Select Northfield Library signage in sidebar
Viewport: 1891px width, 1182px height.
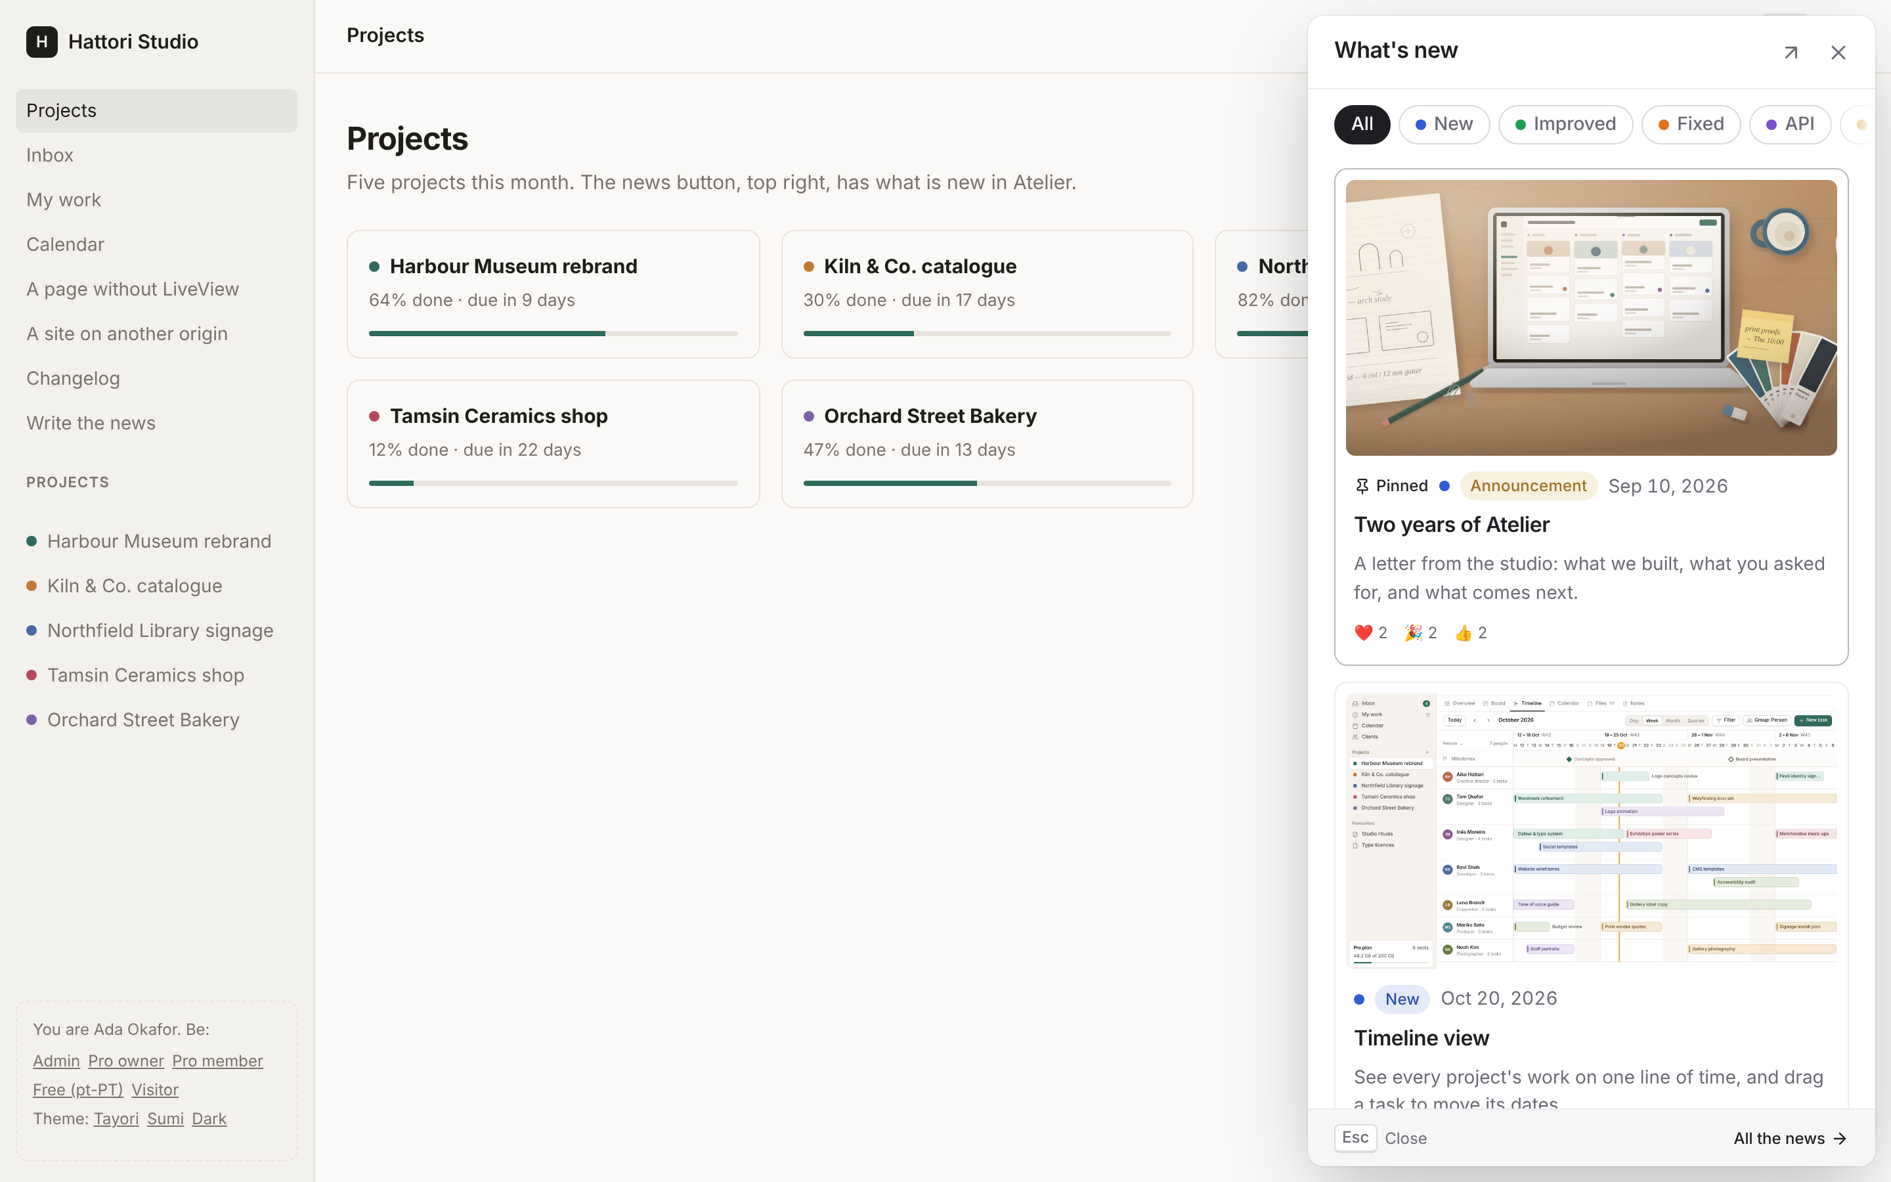[x=156, y=630]
